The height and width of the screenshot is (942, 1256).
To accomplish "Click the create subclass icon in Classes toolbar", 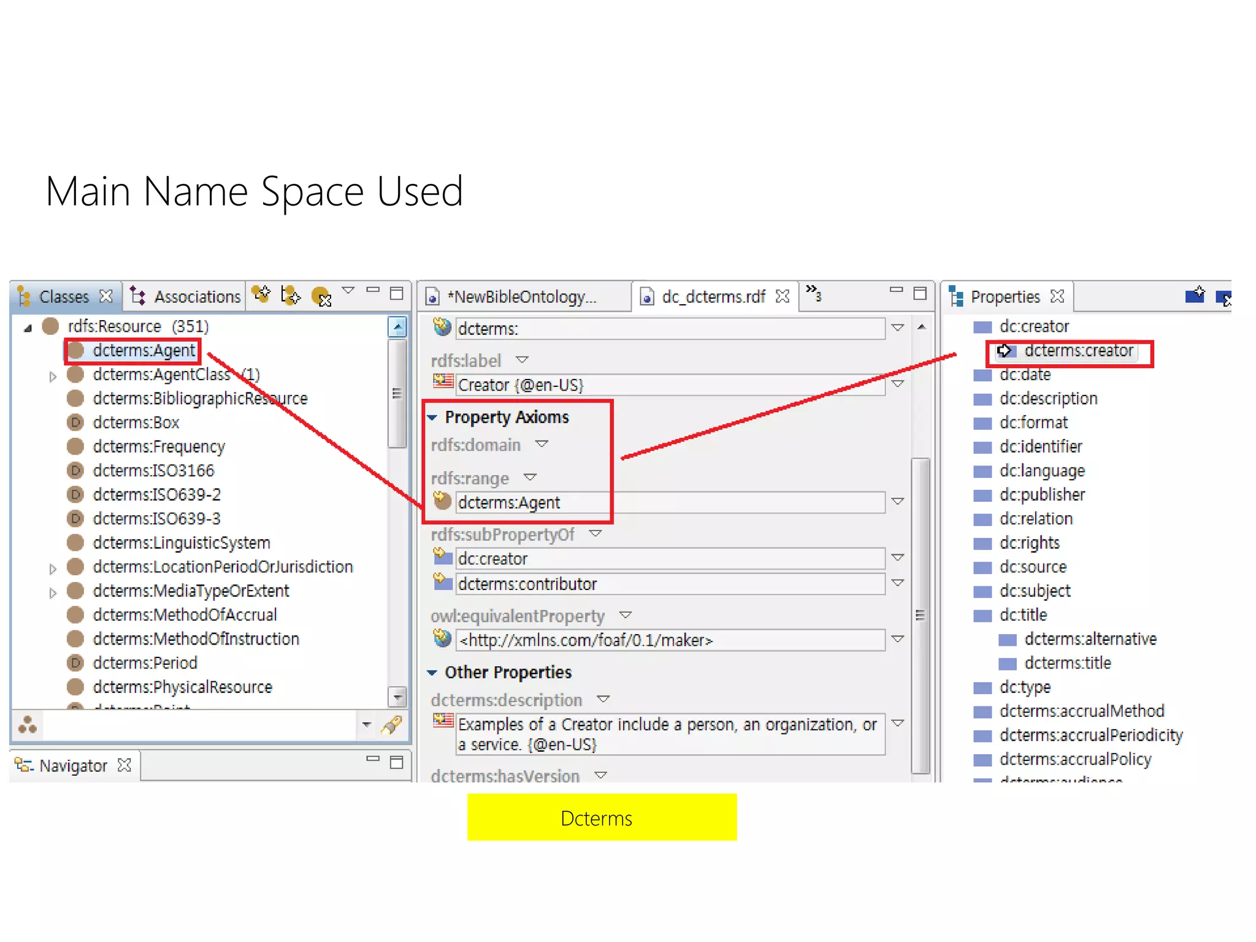I will click(x=291, y=295).
